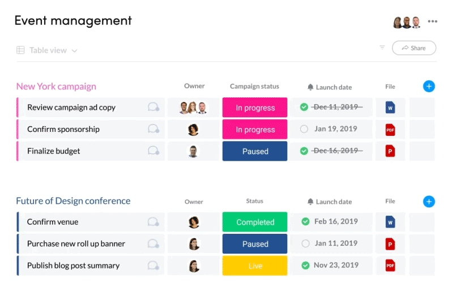Open Word file for Review campaign ad copy
452x300 pixels.
390,107
